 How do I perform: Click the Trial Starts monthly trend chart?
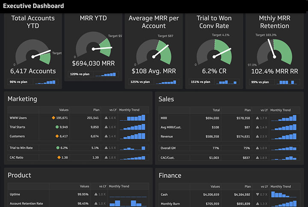[133, 127]
